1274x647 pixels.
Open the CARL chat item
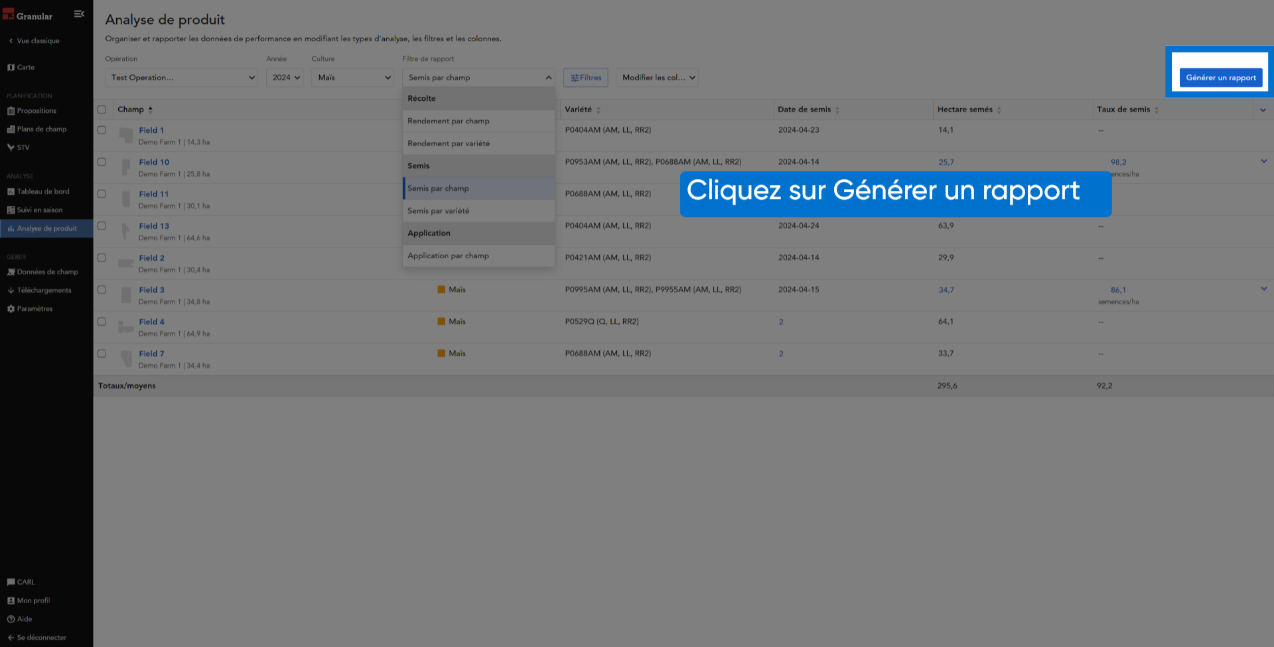(x=21, y=583)
